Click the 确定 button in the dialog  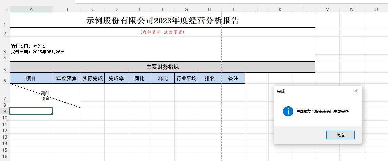point(340,135)
